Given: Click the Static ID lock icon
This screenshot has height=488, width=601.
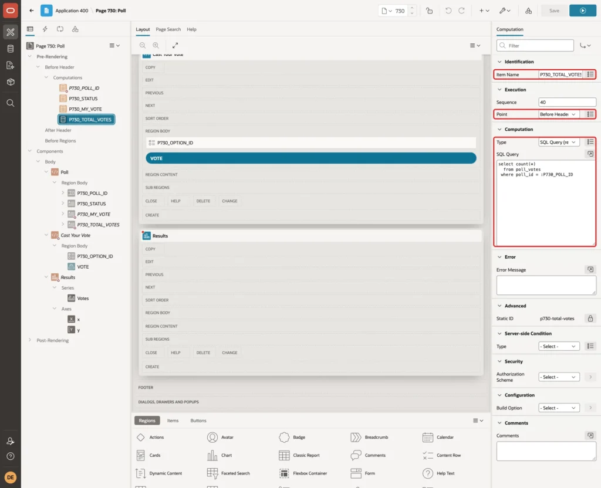Looking at the screenshot, I should (x=590, y=318).
